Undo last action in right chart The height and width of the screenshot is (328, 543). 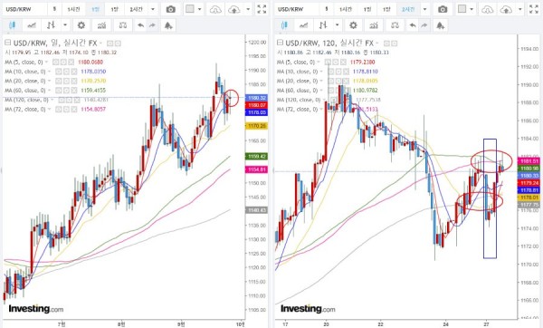(413, 25)
